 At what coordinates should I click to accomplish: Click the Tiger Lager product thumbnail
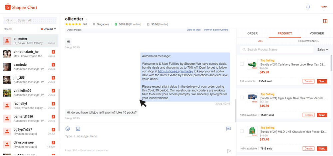252,98
